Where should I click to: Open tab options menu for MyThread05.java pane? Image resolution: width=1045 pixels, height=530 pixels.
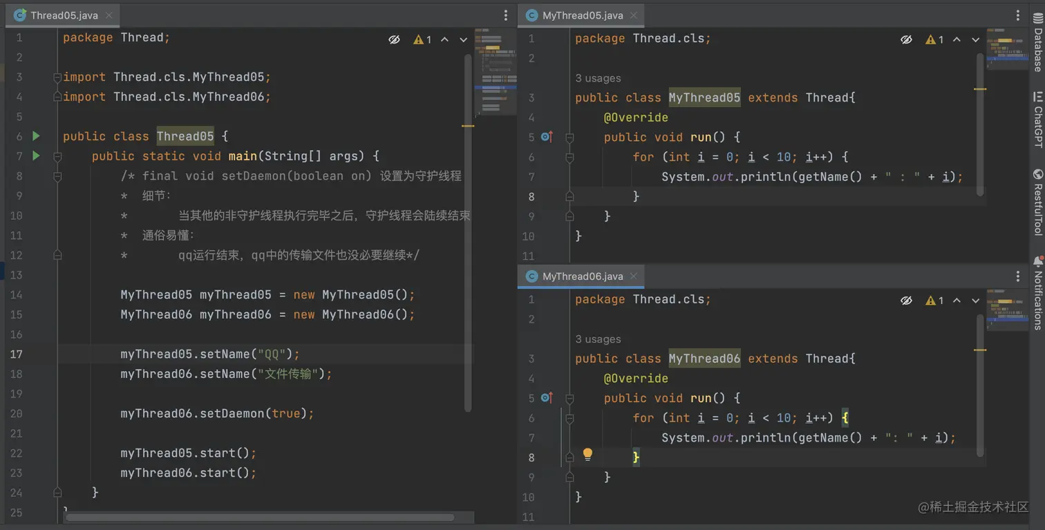click(x=1018, y=15)
